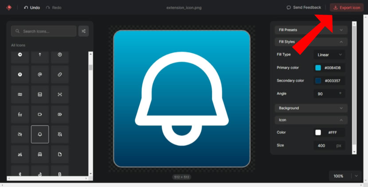Click the Size field showing 400
This screenshot has width=368, height=187.
(329, 145)
